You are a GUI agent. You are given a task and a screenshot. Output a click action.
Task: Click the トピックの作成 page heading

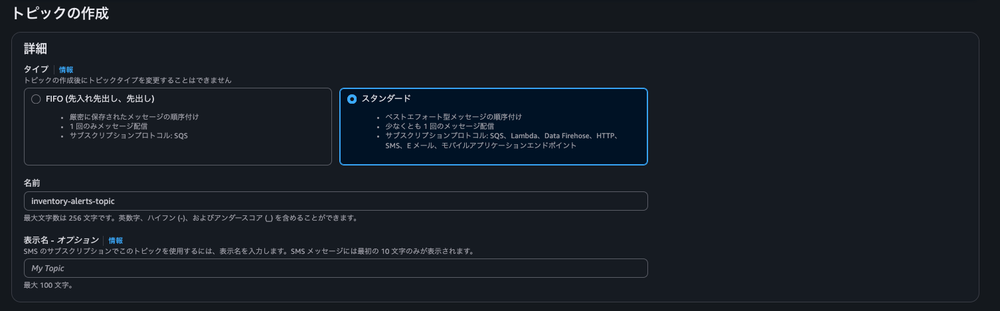click(60, 13)
